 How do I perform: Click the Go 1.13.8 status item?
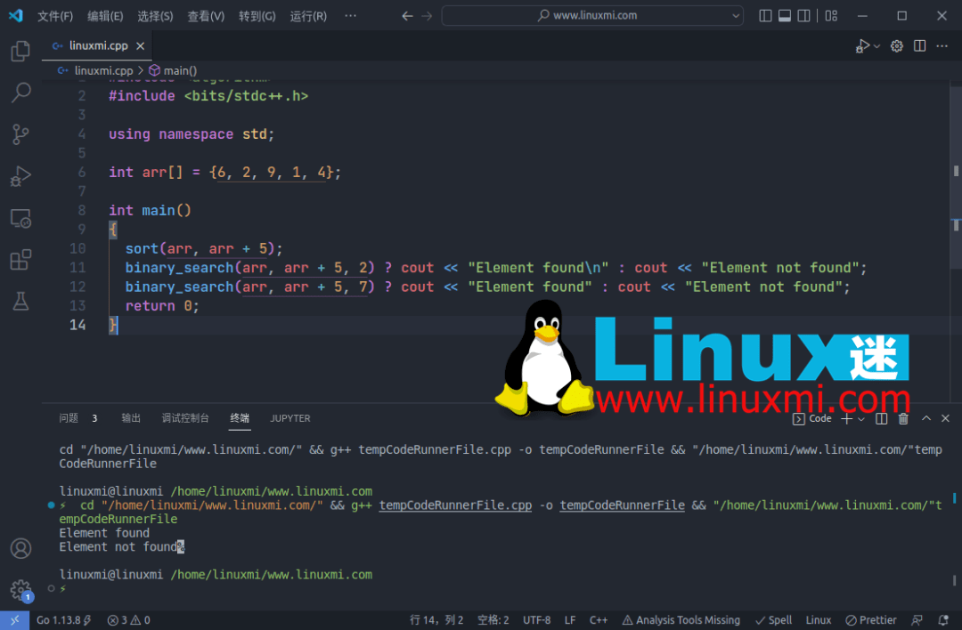(x=64, y=620)
